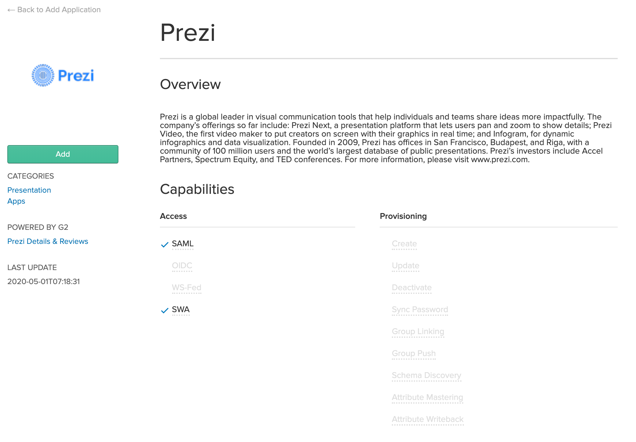Open Prezi Details & Reviews link
Screen dimensions: 636x442
click(x=48, y=241)
